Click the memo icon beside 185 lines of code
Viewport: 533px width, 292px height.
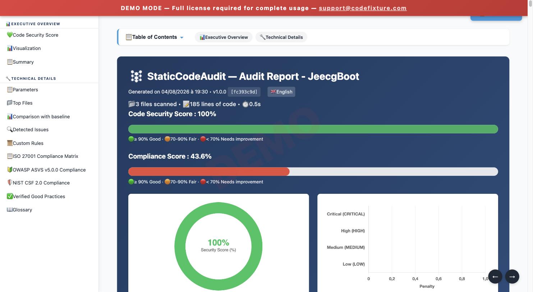186,104
